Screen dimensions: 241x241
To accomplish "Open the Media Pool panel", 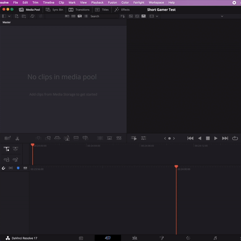I will (29, 10).
